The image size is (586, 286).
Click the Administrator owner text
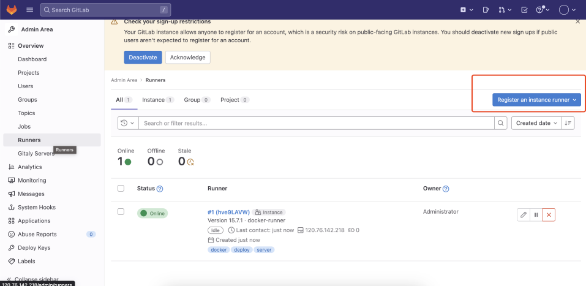pyautogui.click(x=441, y=212)
